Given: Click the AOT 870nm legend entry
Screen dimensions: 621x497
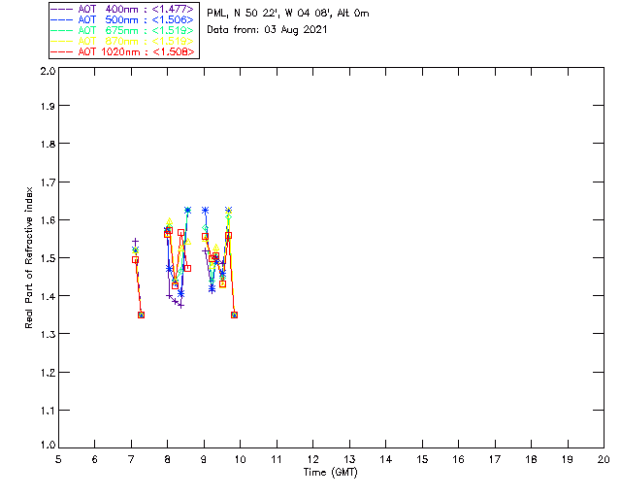Looking at the screenshot, I should click(122, 41).
